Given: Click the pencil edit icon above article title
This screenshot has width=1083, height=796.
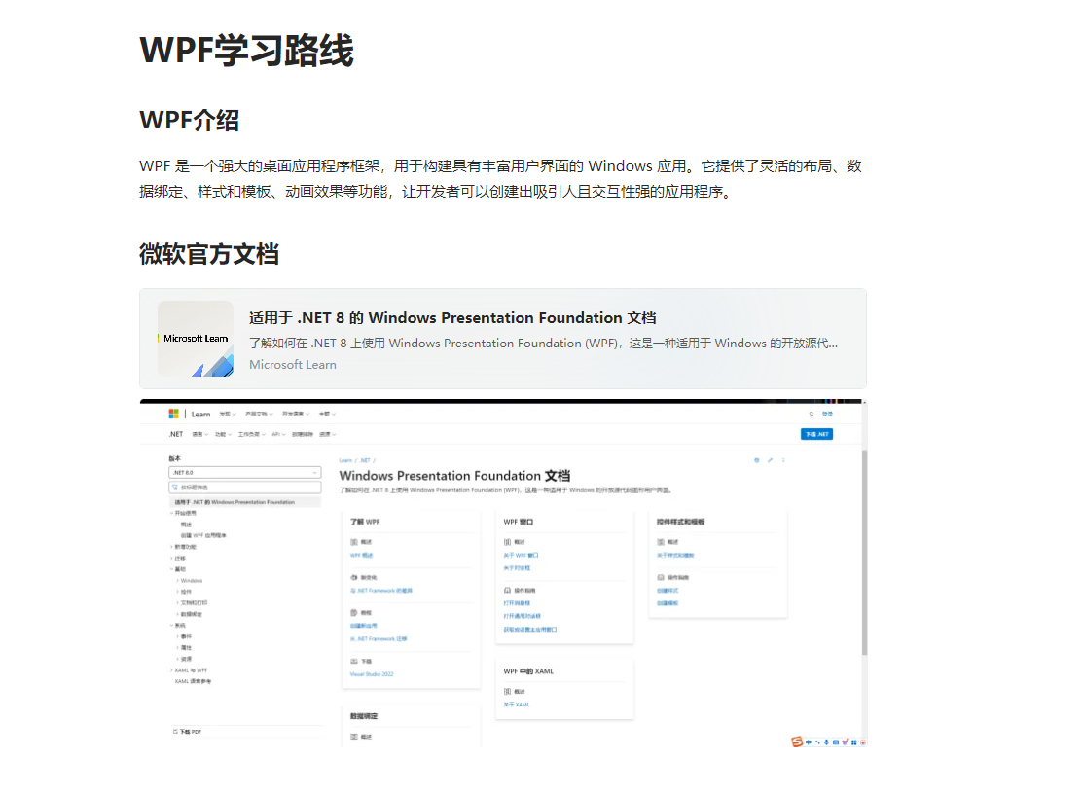Looking at the screenshot, I should point(770,460).
